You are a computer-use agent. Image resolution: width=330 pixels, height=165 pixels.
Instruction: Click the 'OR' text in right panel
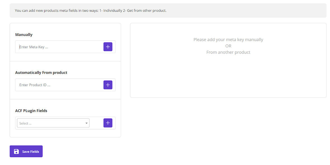click(x=228, y=46)
